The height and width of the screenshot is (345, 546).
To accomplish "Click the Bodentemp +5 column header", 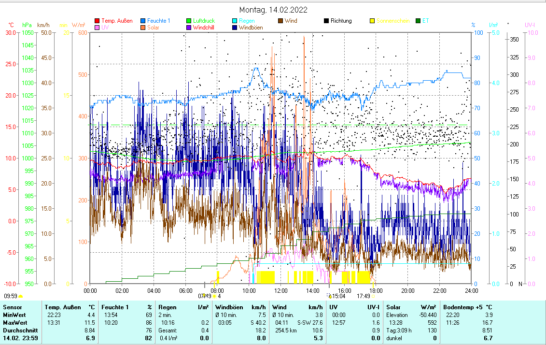I will (464, 307).
